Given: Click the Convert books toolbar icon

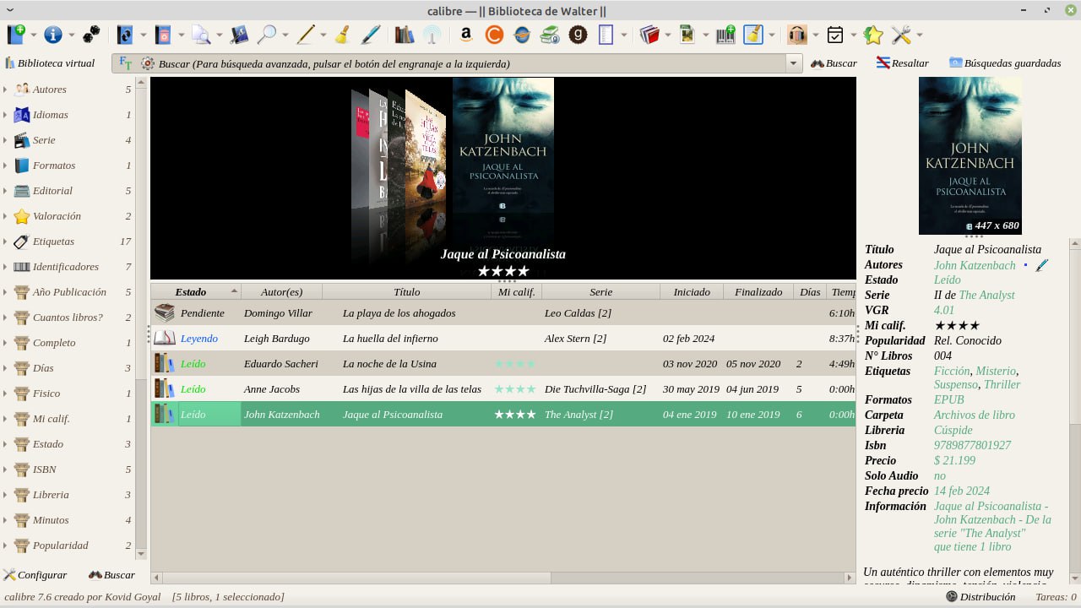Looking at the screenshot, I should 125,35.
